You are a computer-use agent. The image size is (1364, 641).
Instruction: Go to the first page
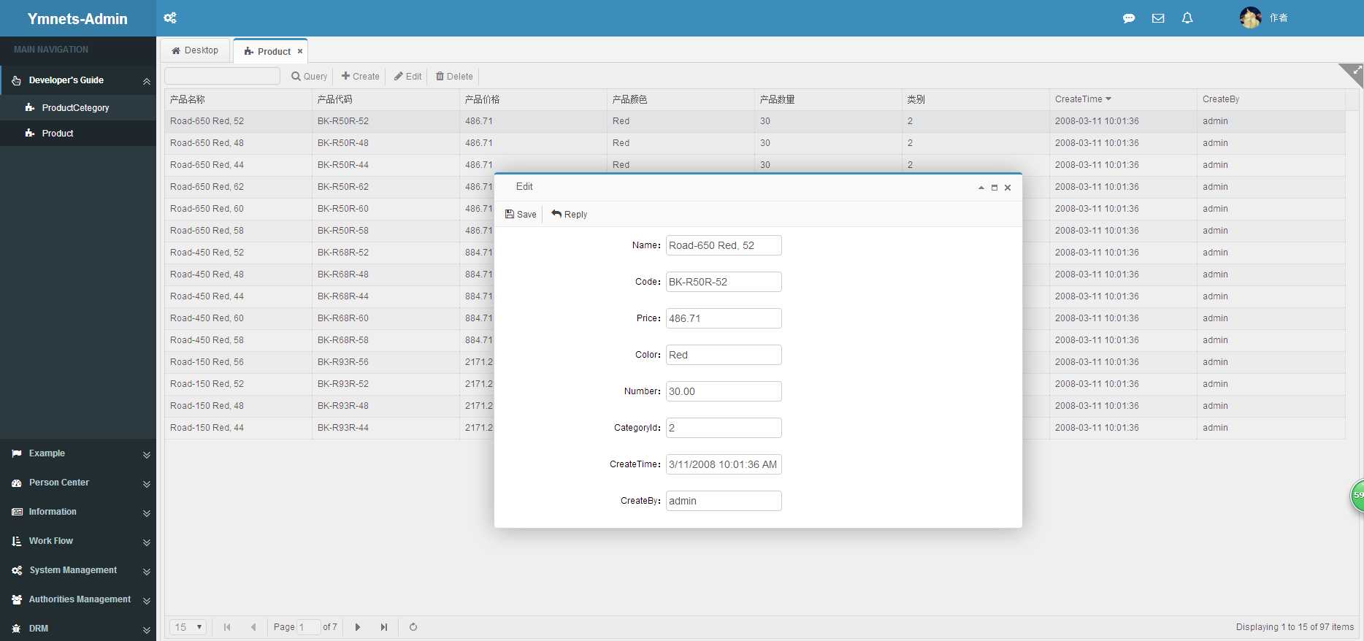pos(227,627)
